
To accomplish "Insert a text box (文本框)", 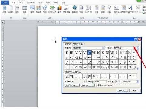I will (x=117, y=10).
